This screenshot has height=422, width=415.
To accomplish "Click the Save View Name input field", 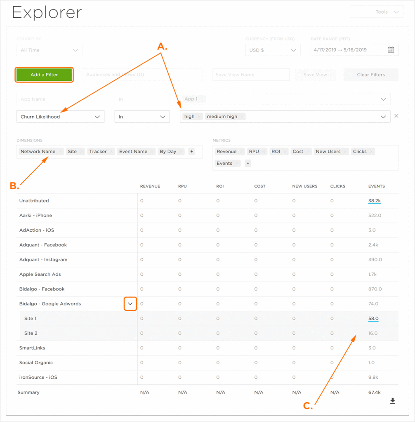I will pyautogui.click(x=251, y=75).
